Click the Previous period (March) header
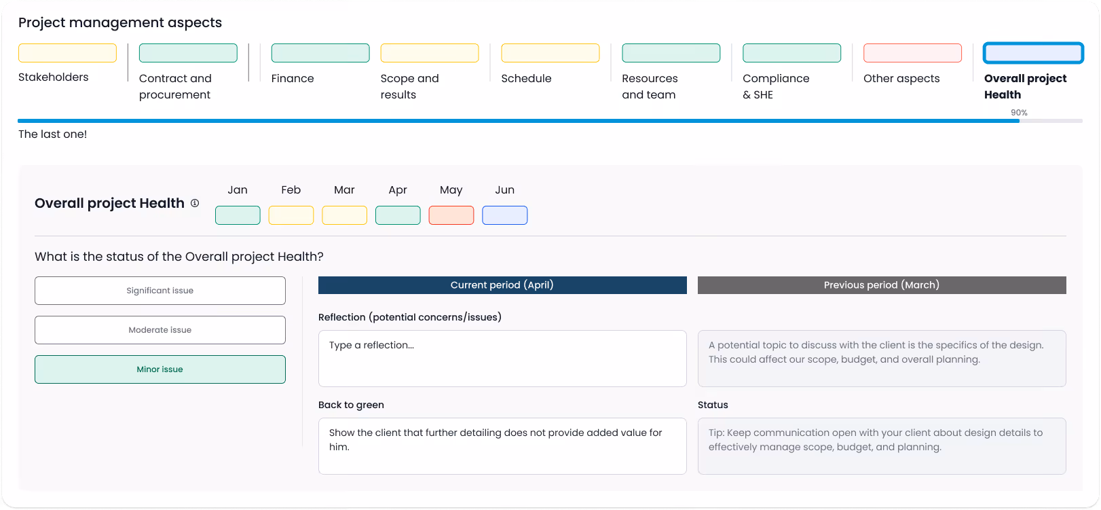The width and height of the screenshot is (1101, 510). pyautogui.click(x=882, y=285)
